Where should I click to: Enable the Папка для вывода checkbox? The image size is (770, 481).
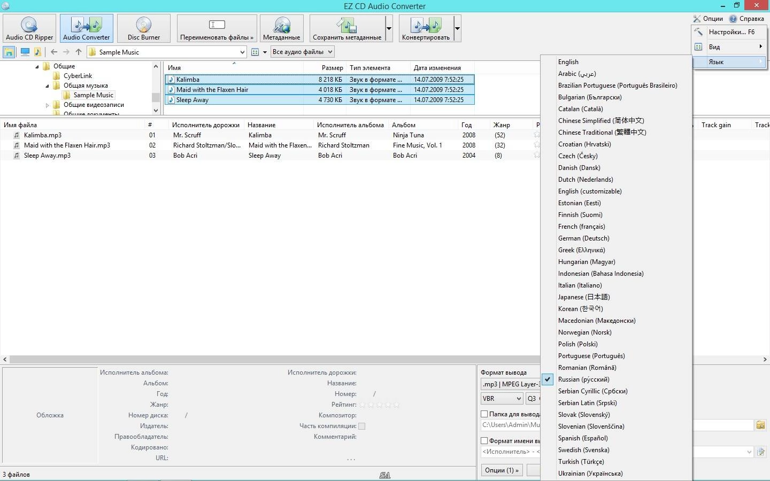(484, 414)
